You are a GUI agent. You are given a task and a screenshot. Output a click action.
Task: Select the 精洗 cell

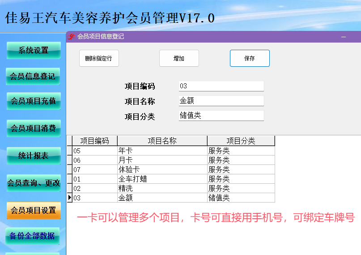pyautogui.click(x=162, y=188)
